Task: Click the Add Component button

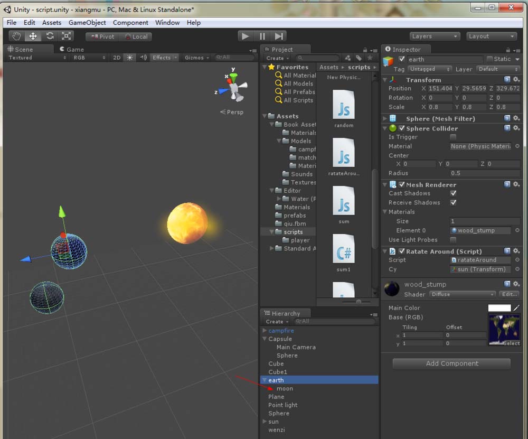Action: [x=451, y=363]
